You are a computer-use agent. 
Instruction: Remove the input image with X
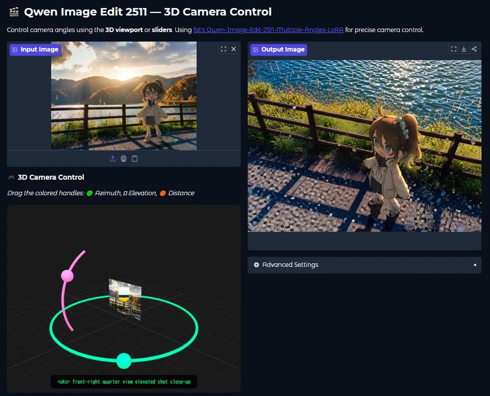pos(233,49)
